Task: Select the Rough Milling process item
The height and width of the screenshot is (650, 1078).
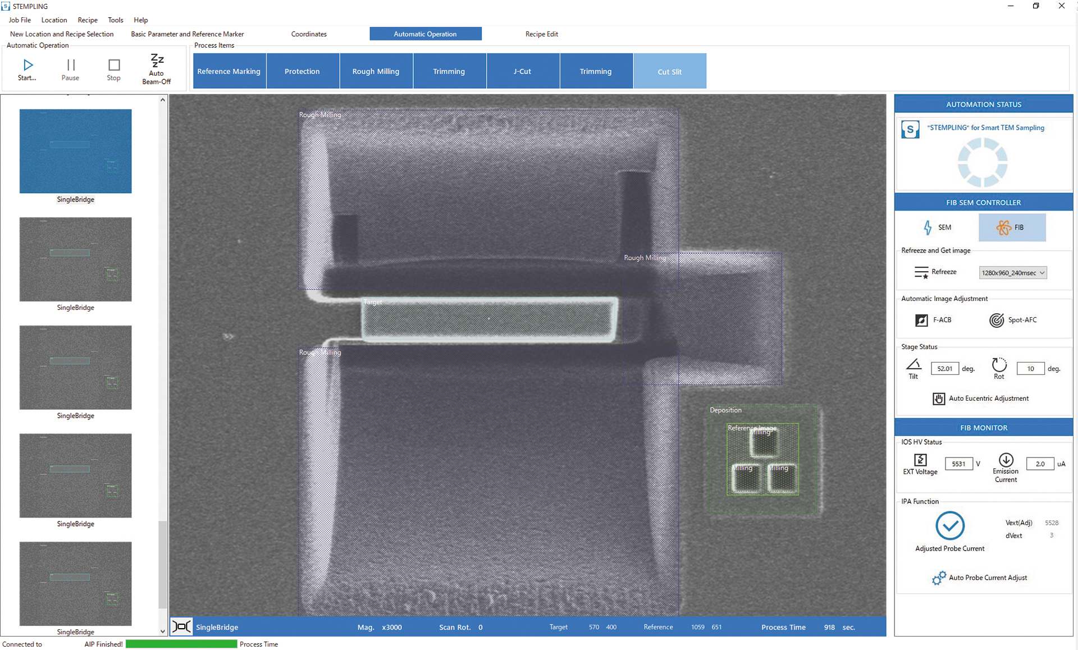Action: [376, 71]
